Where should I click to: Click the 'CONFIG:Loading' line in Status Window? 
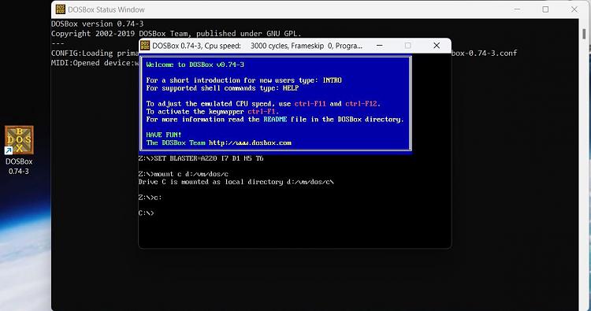tap(95, 53)
